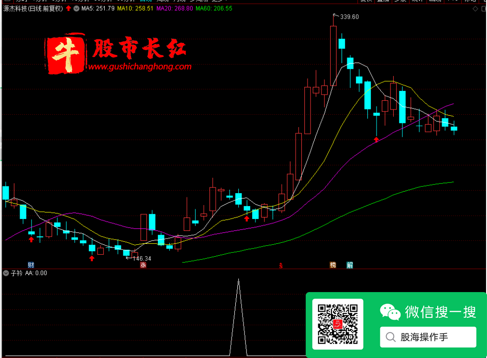Click the tallest candle under 339.60 label

pos(333,56)
